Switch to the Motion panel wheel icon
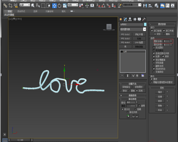Viewport: 178px width, 142px height. 135,19
